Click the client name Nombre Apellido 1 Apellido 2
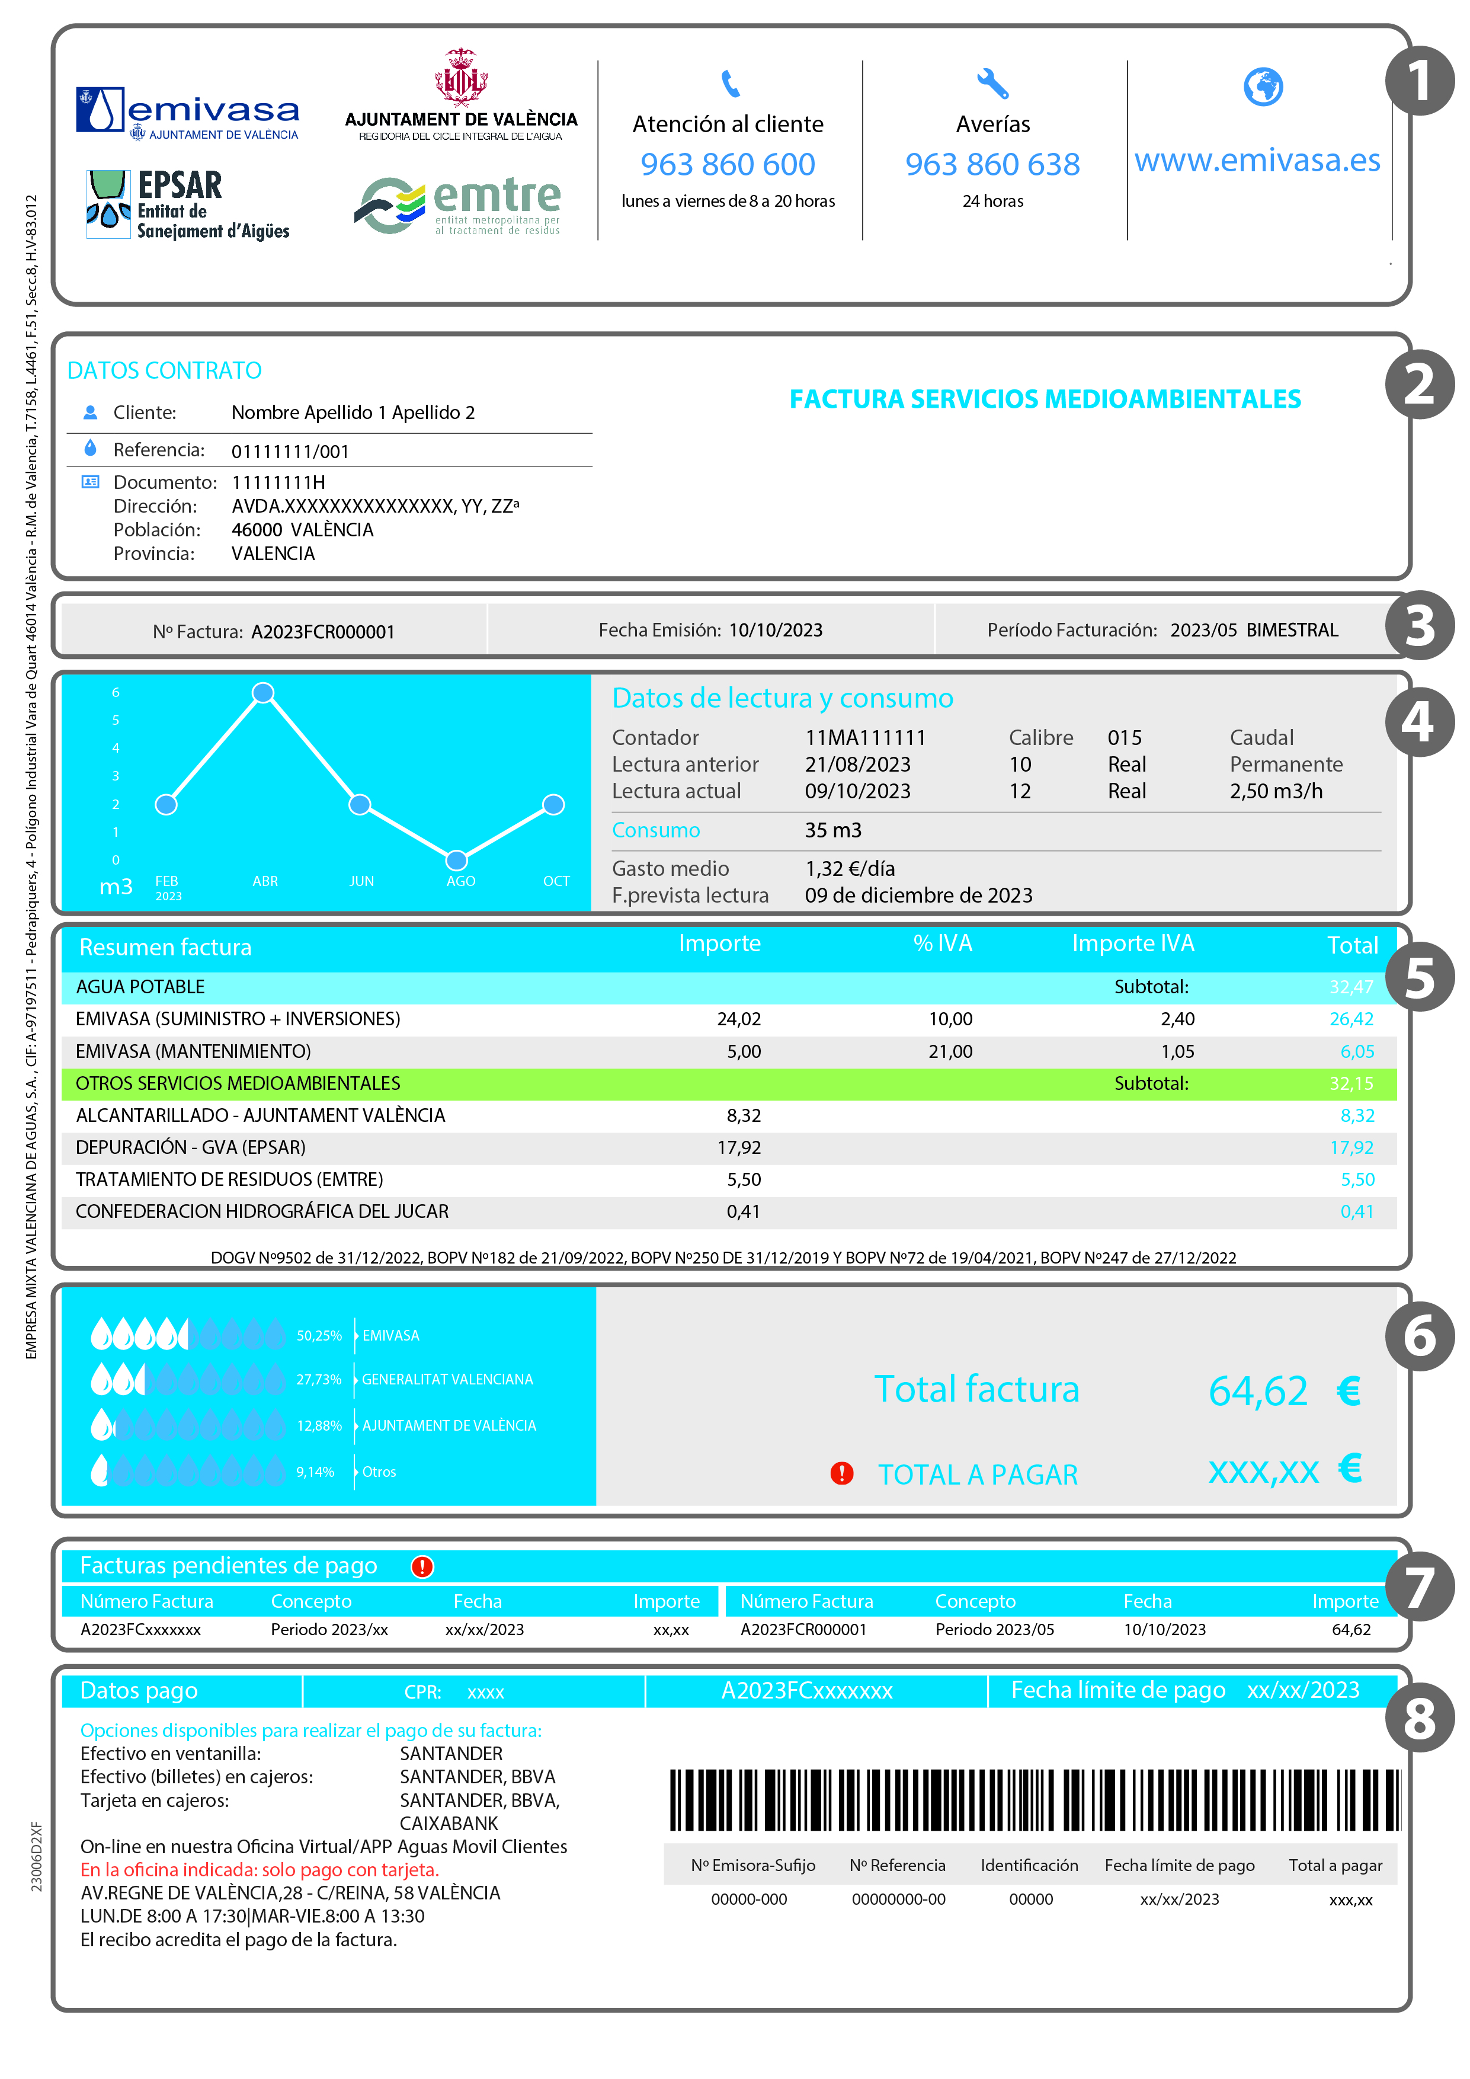This screenshot has width=1470, height=2079. [x=353, y=413]
